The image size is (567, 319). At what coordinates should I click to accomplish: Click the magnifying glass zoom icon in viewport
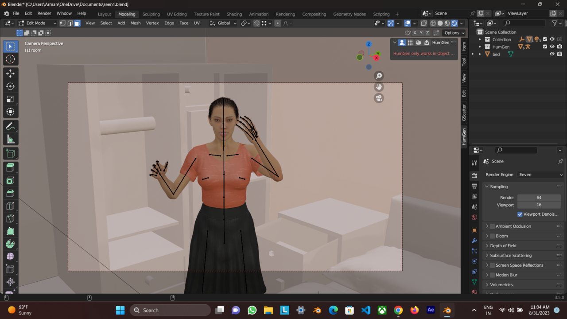pos(379,76)
